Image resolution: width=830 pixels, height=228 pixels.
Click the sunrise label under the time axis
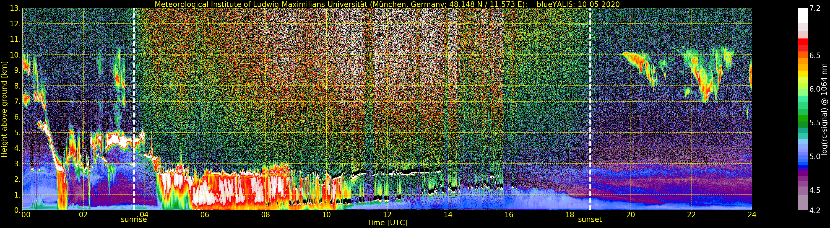134,220
